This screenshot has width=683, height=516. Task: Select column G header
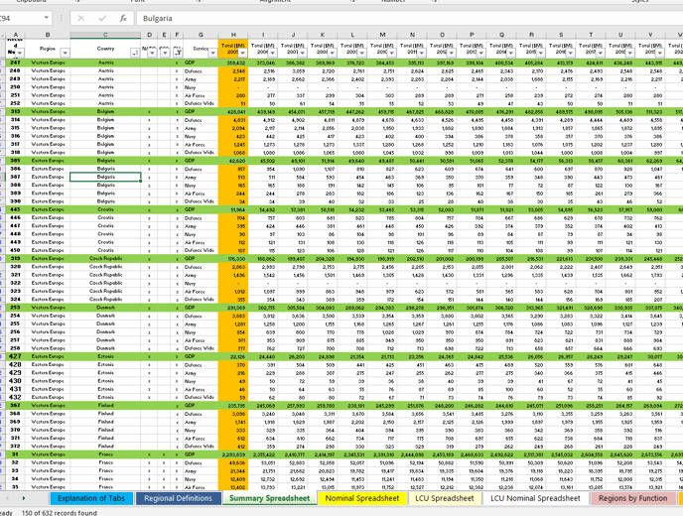click(201, 35)
